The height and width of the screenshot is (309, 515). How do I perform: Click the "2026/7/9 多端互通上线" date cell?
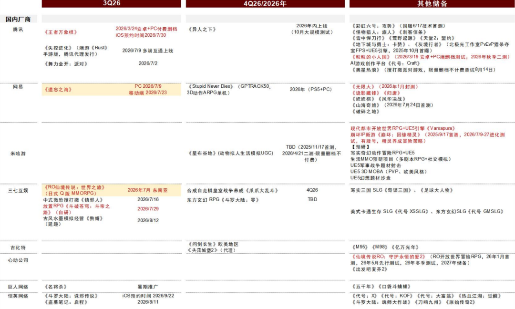click(x=147, y=51)
